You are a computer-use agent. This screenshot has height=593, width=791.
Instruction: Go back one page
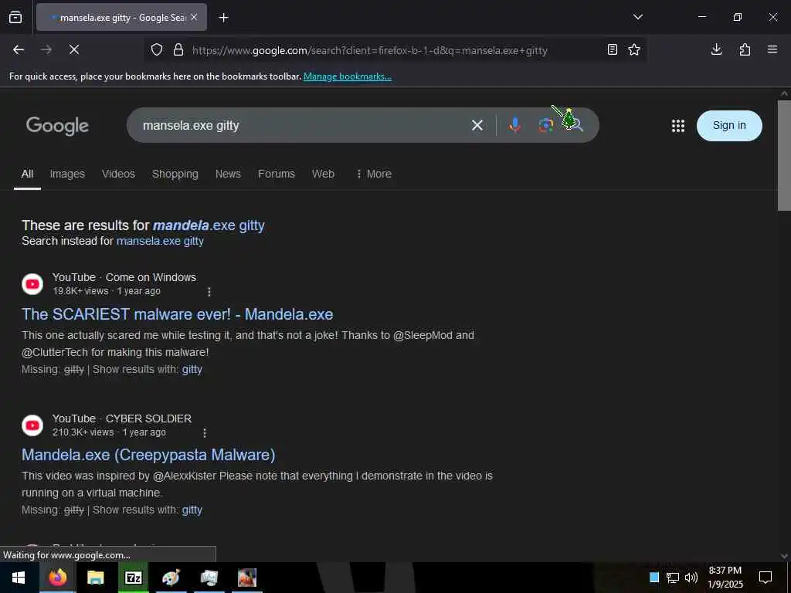click(x=19, y=49)
